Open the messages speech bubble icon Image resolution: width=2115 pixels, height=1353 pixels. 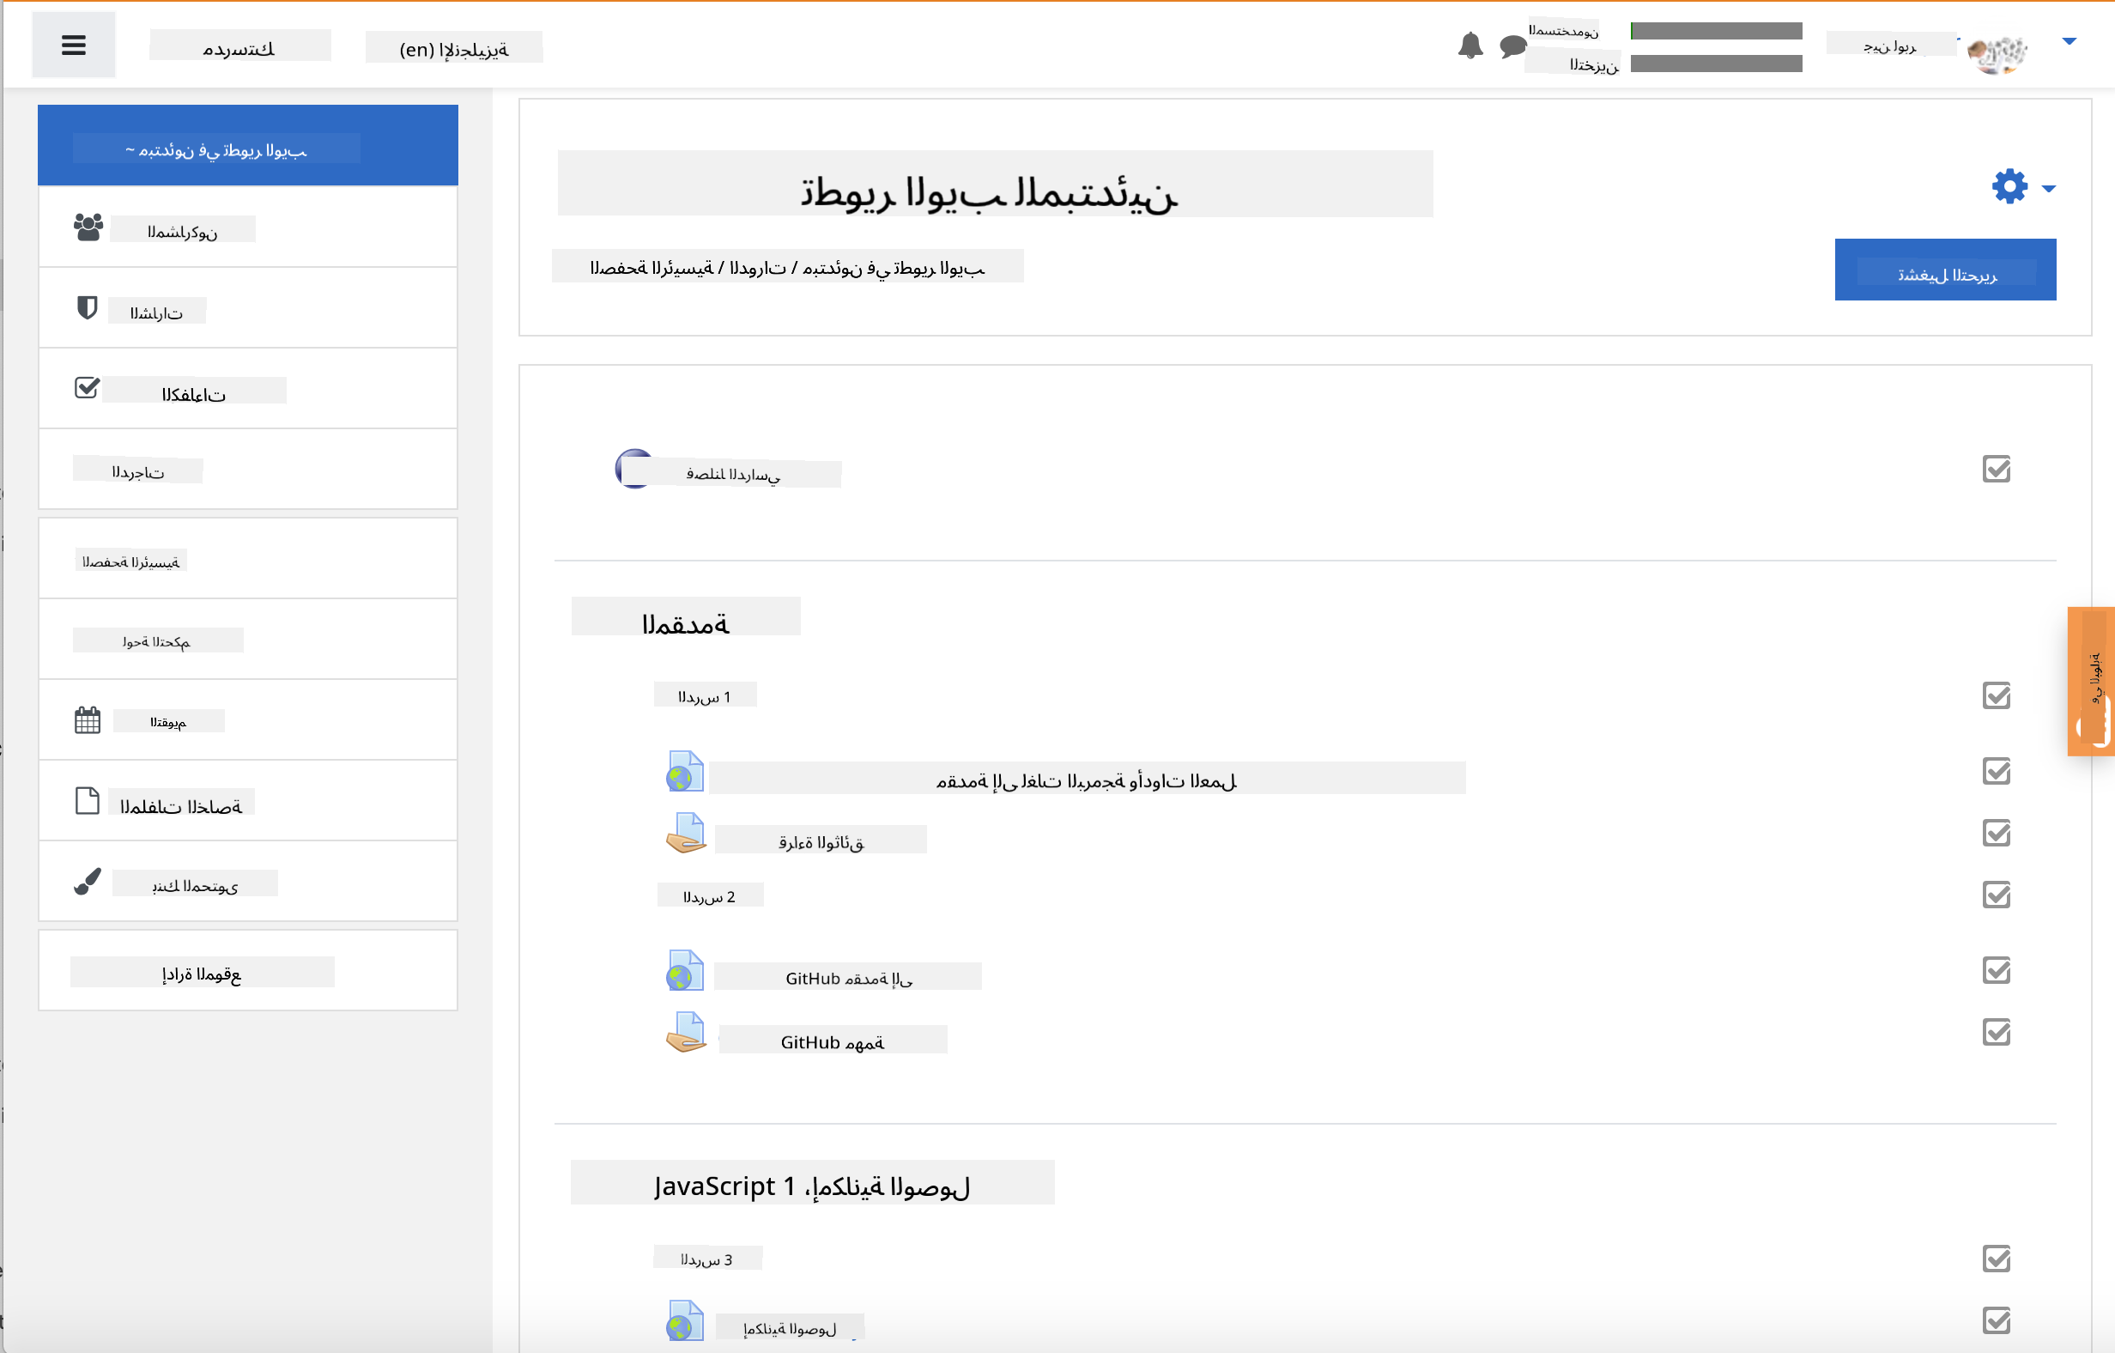tap(1512, 46)
